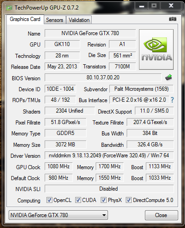Click the Texture Fillrate field 207.4 GTexel/s
This screenshot has width=185, height=228.
tap(150, 122)
